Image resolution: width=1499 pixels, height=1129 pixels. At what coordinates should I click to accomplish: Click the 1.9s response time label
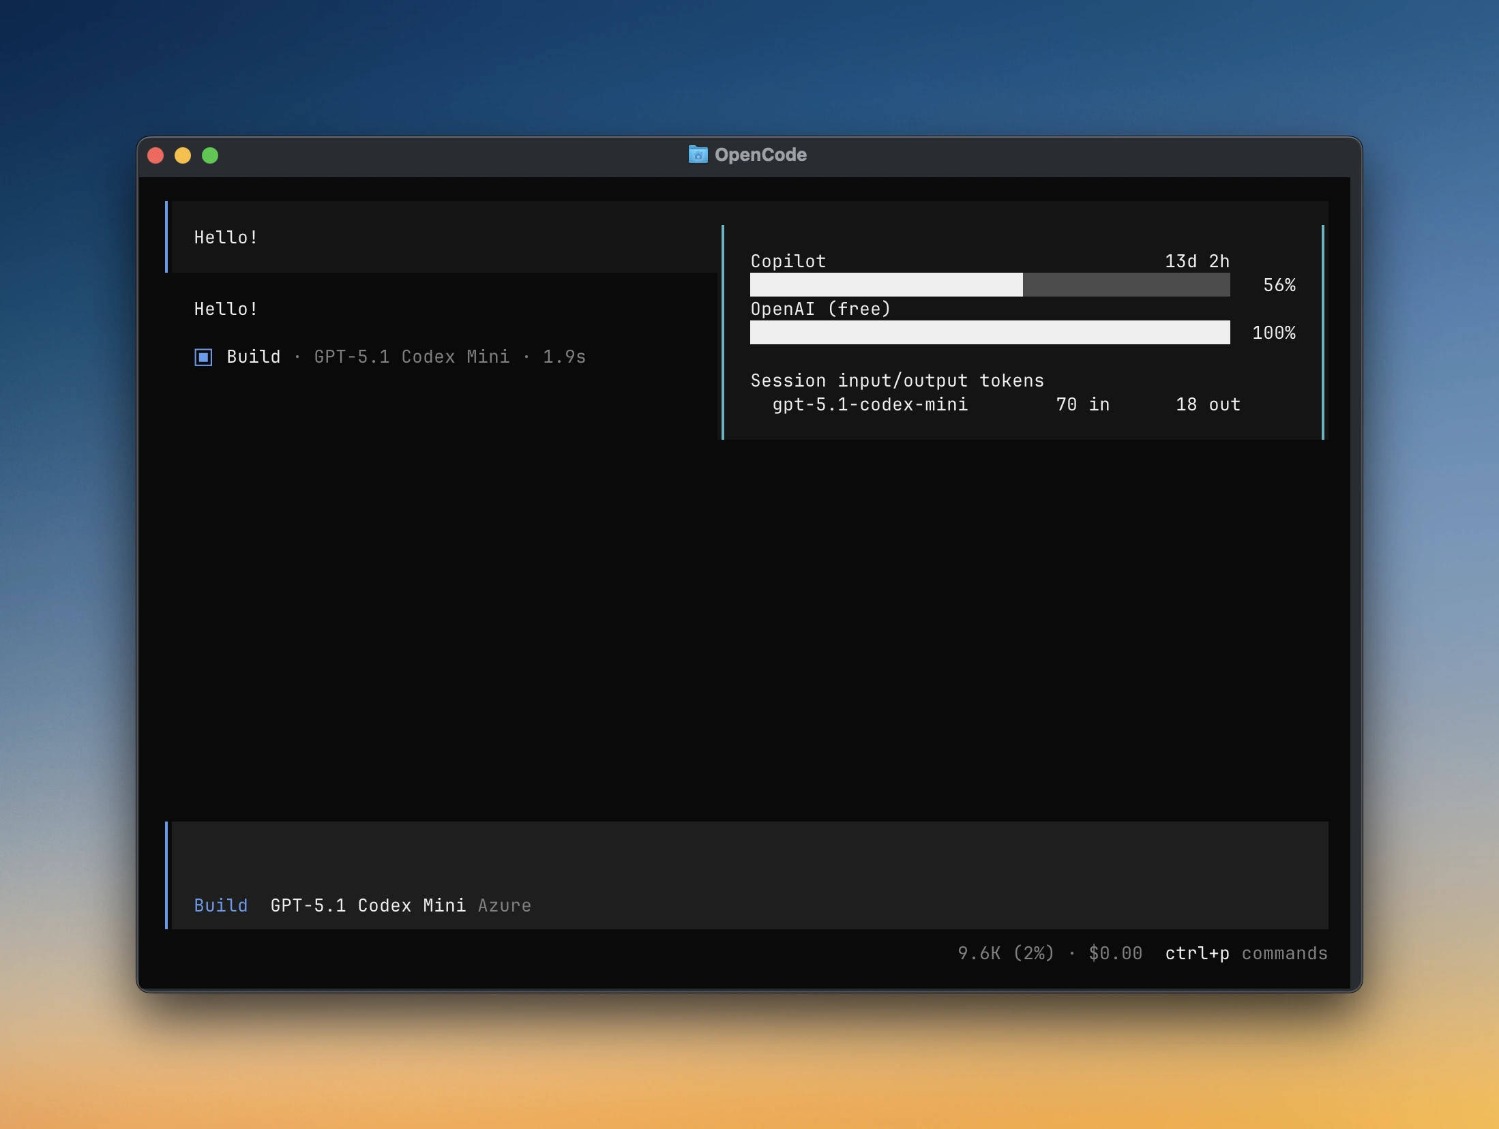pos(563,357)
